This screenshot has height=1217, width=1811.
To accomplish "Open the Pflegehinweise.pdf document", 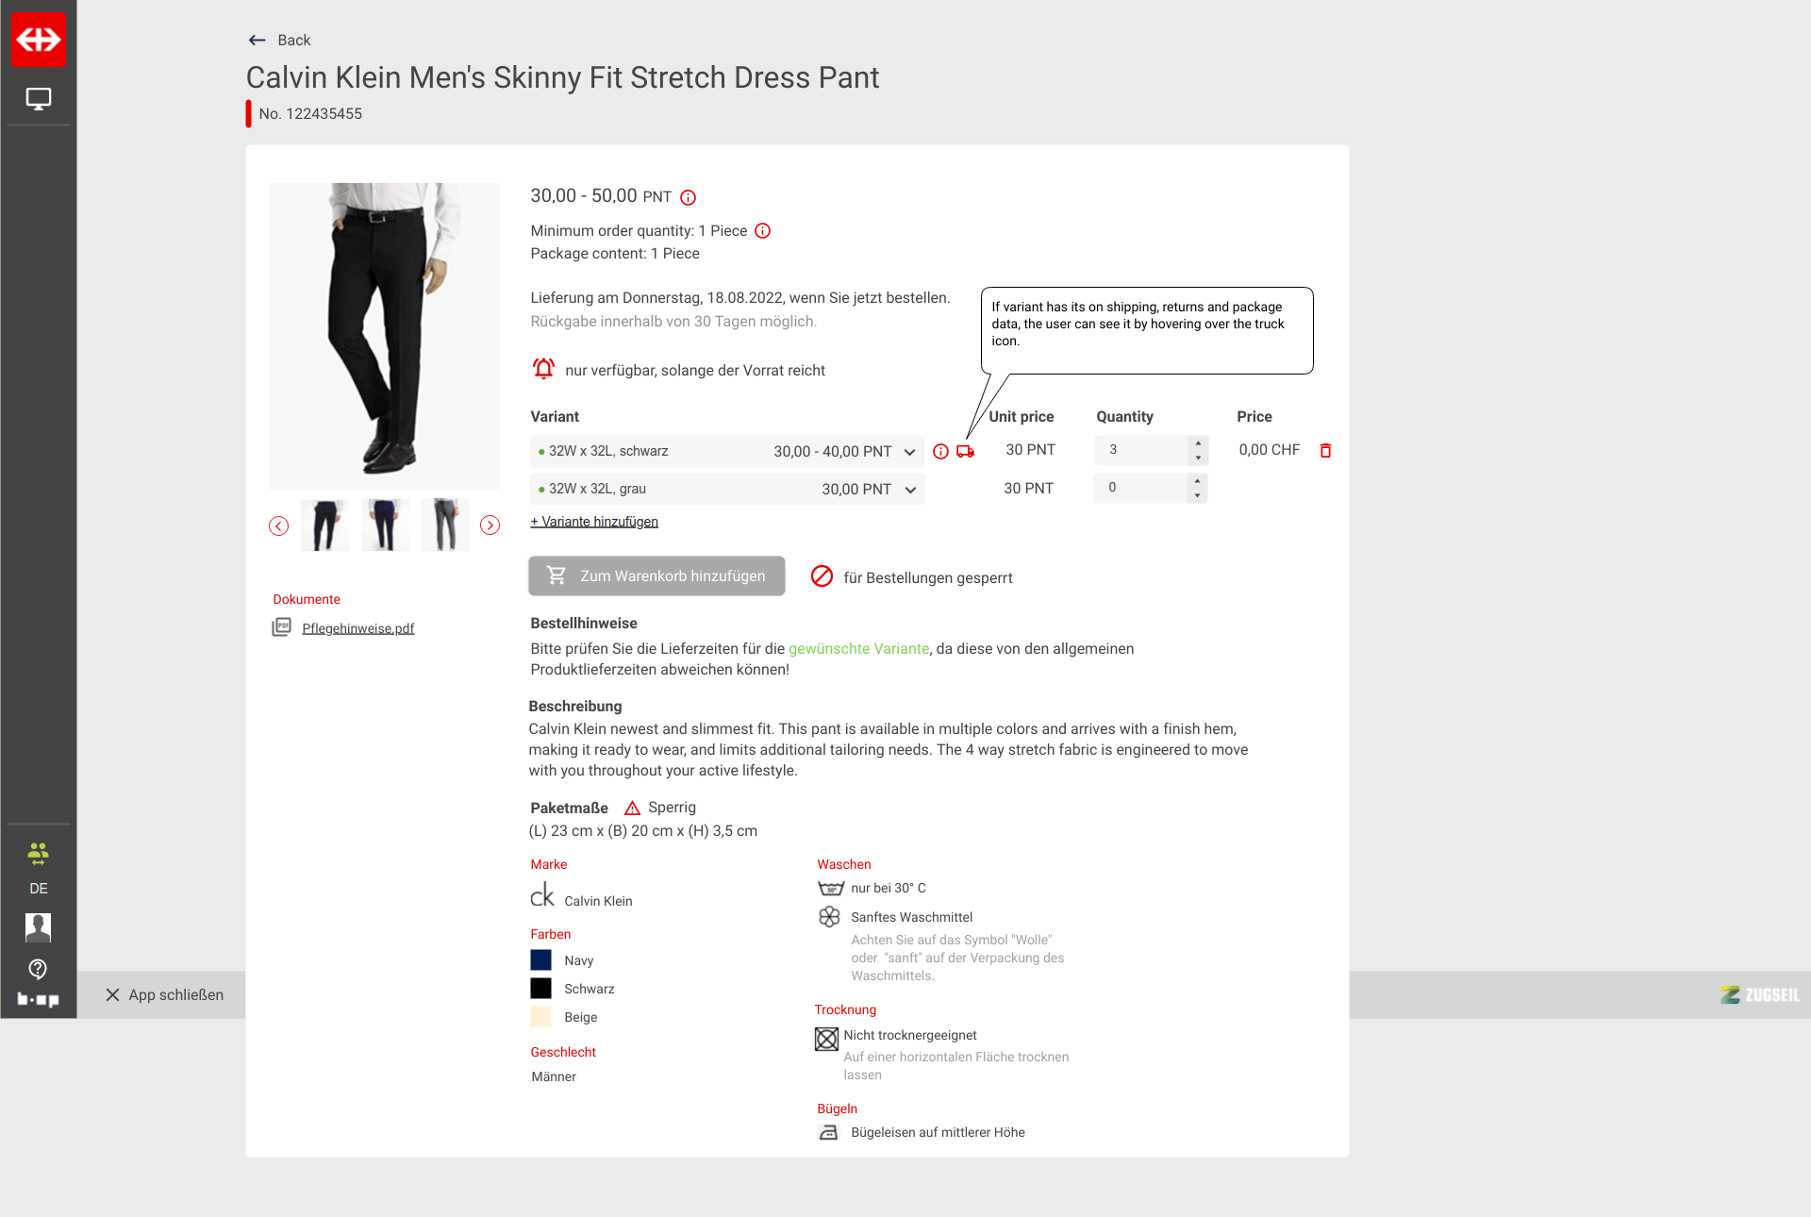I will pos(357,628).
